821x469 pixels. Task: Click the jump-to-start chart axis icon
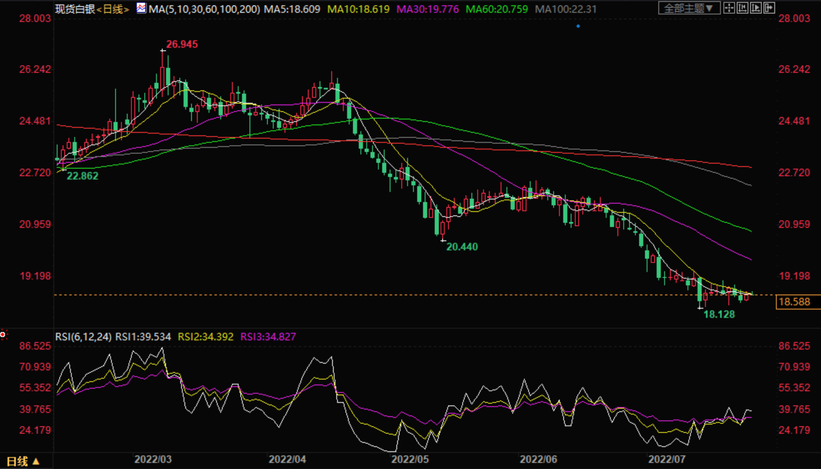(743, 8)
